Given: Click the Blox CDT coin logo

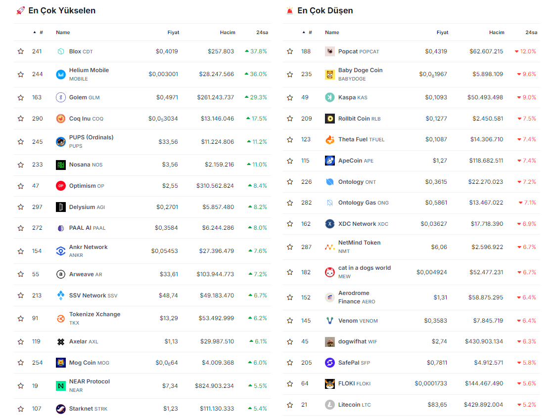Looking at the screenshot, I should pos(61,51).
